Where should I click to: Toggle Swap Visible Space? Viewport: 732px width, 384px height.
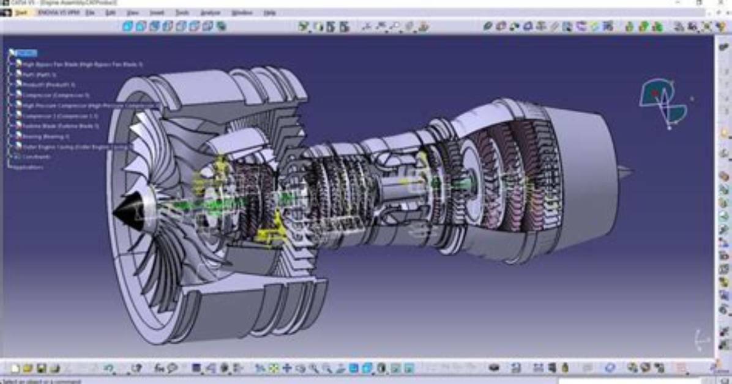pyautogui.click(x=409, y=369)
